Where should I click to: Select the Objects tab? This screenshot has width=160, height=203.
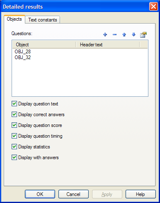(x=15, y=19)
